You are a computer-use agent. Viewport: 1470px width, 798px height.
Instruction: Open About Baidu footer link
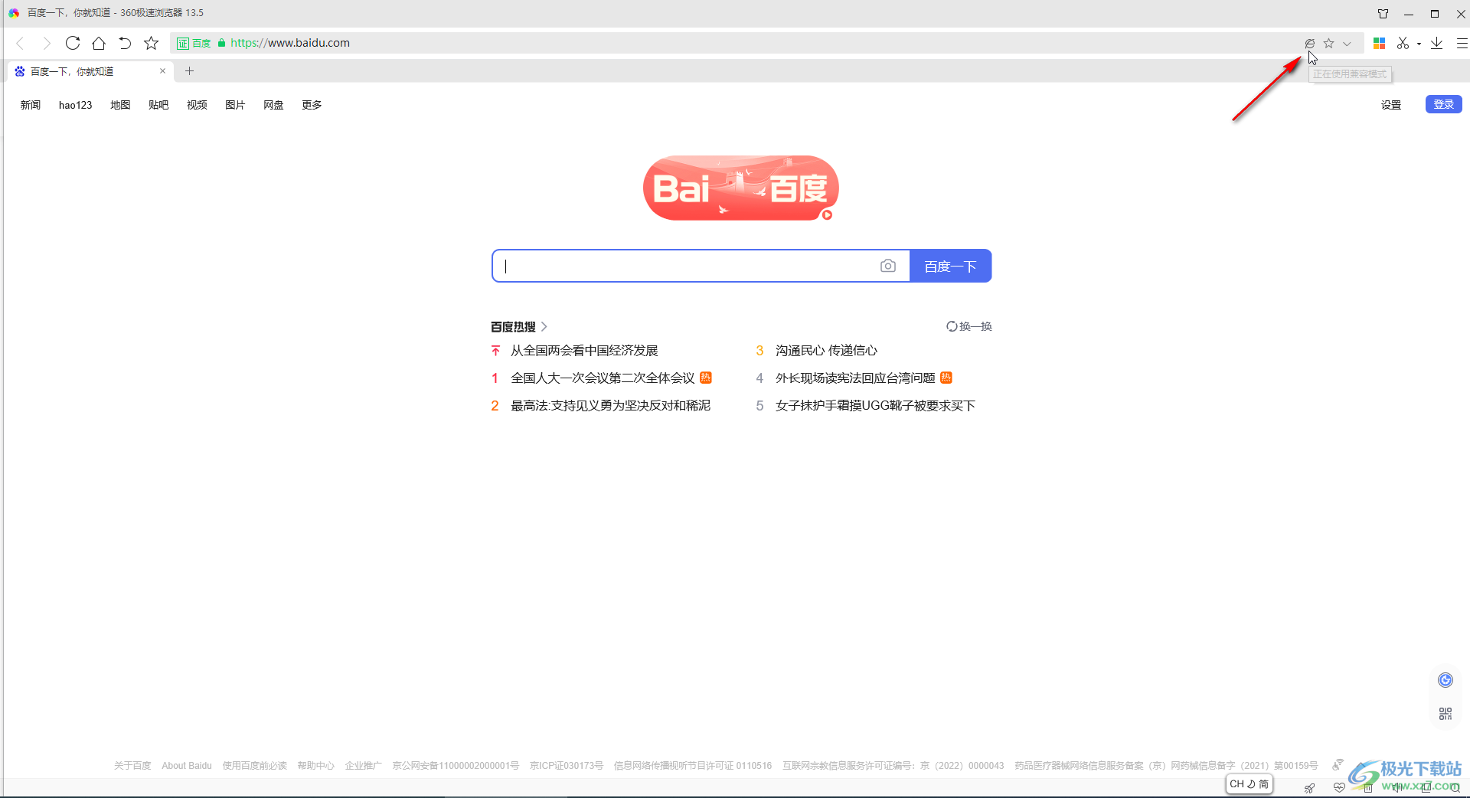coord(187,766)
